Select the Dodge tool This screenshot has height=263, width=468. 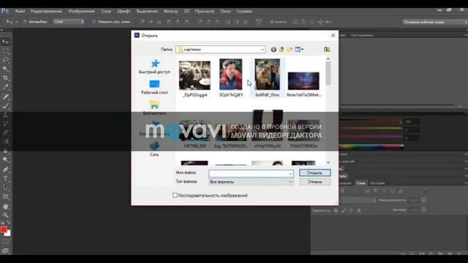click(x=6, y=160)
